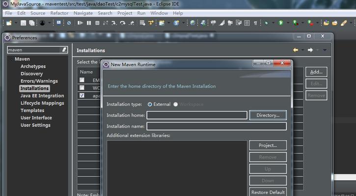Open the External Tools dropdown arrow
356x196 pixels.
tap(317, 23)
